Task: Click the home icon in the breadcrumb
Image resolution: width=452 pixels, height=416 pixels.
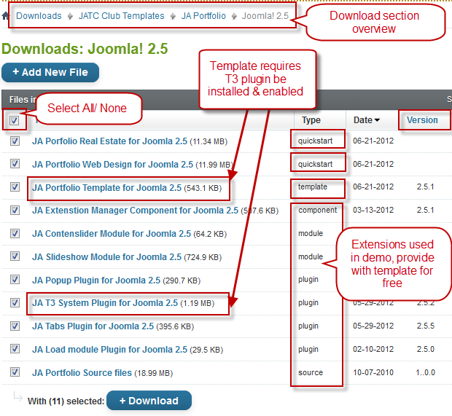Action: [x=5, y=16]
